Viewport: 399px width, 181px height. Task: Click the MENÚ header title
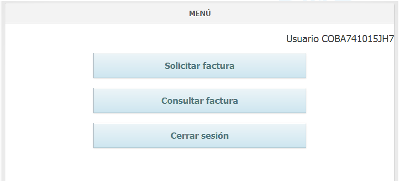pyautogui.click(x=200, y=14)
